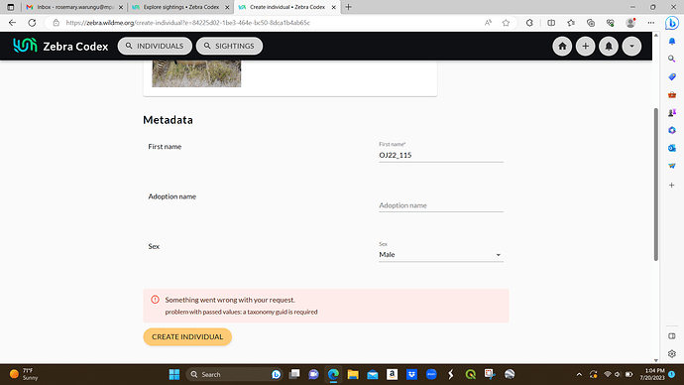684x385 pixels.
Task: Open the Zebra Codex home icon button
Action: coord(562,46)
